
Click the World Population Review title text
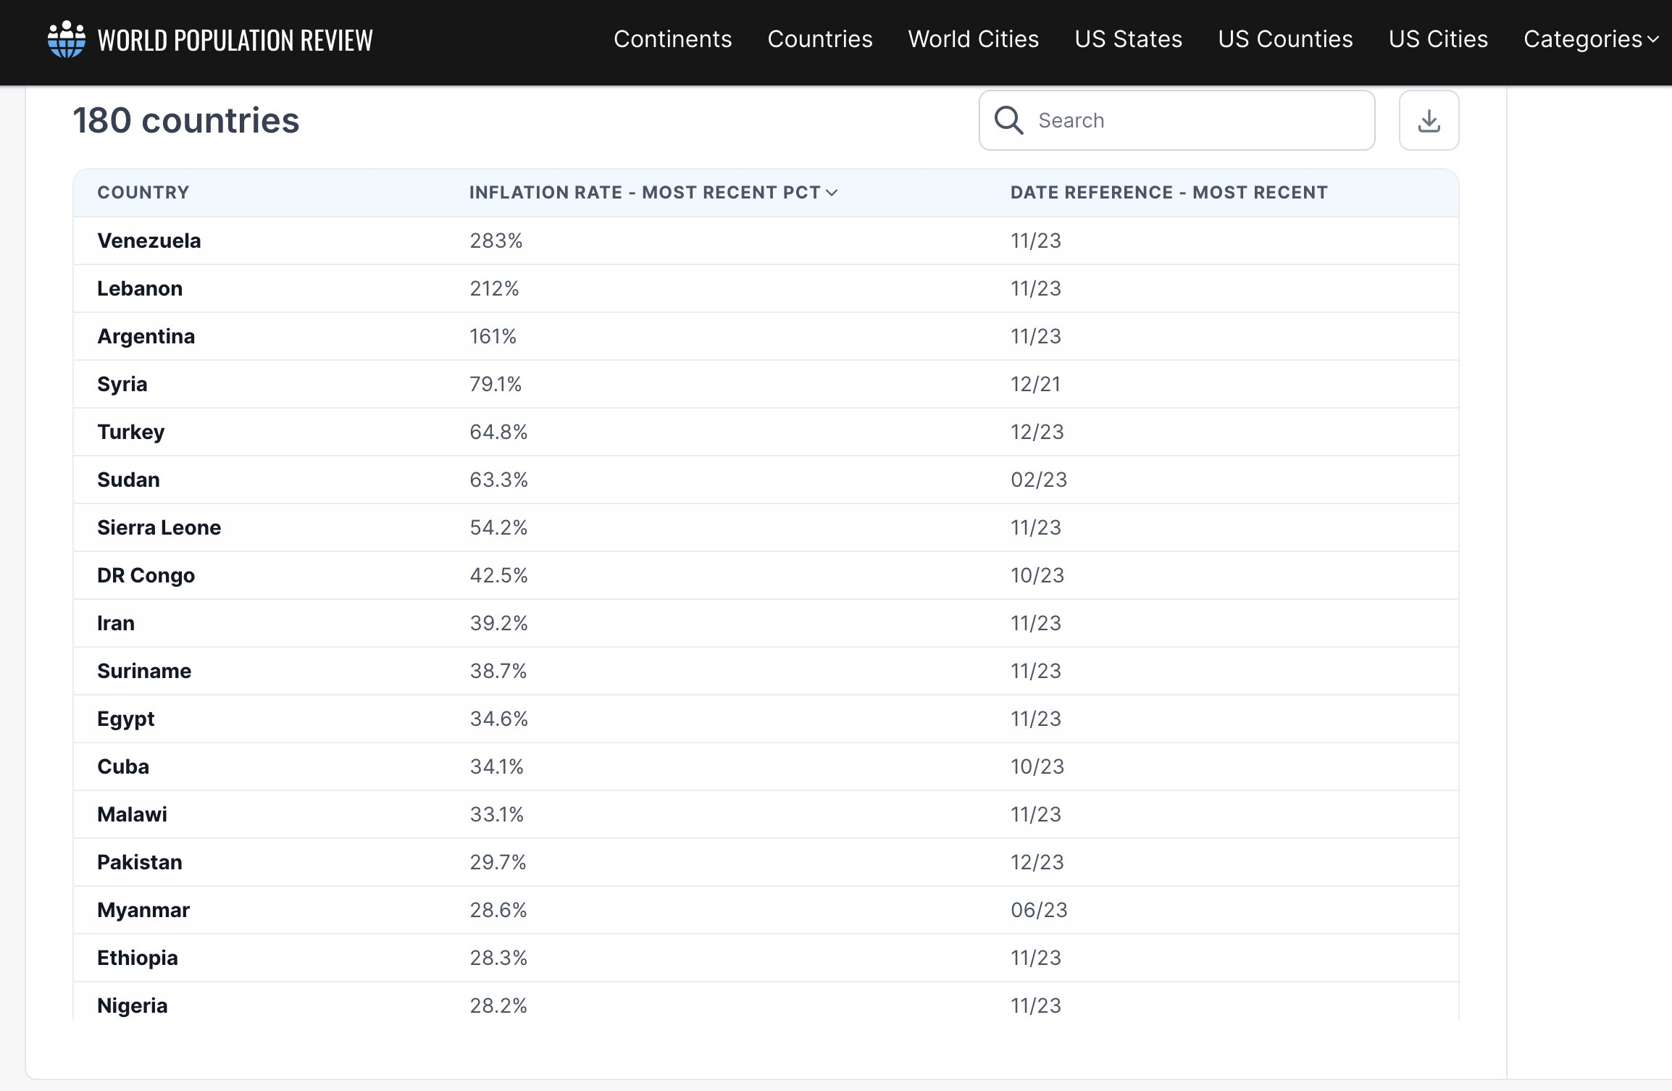[x=235, y=41]
